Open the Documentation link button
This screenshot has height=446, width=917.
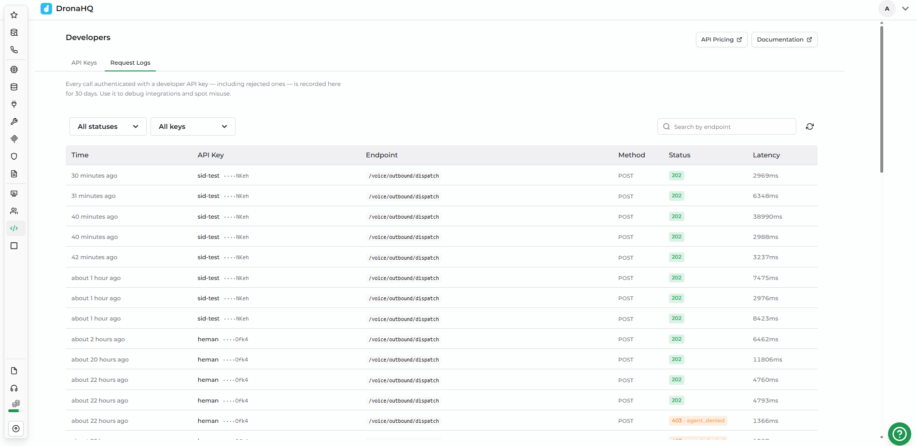(784, 40)
